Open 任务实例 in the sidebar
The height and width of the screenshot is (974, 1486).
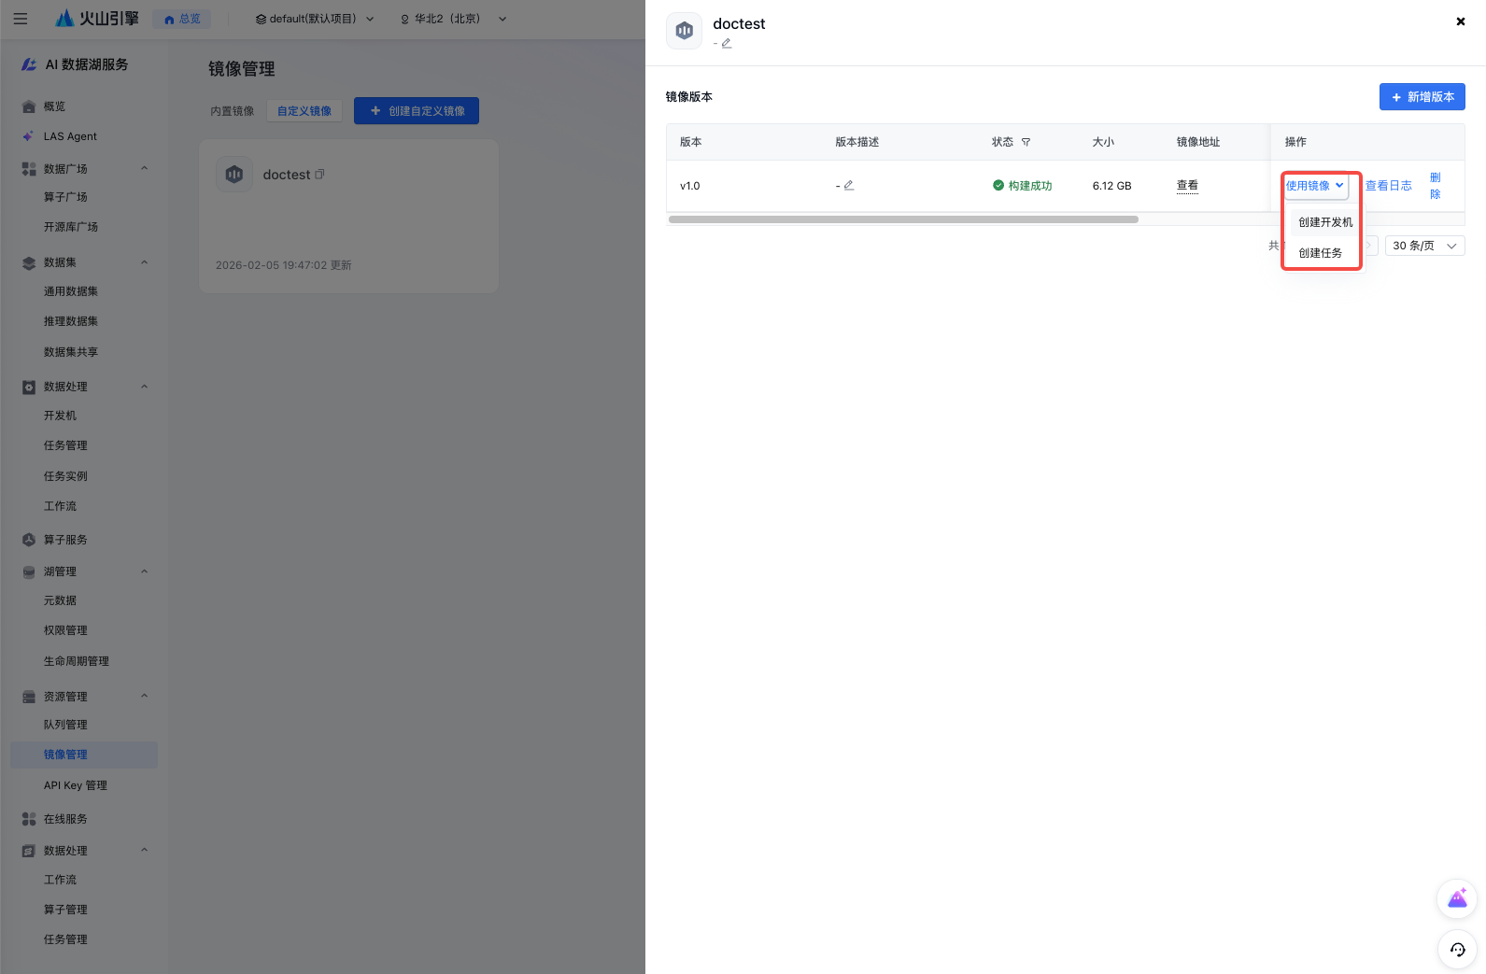65,476
